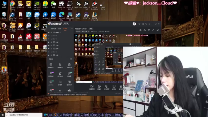
Task: Add a 摄像头 webcam source from bottom bar
Action: (x=99, y=87)
